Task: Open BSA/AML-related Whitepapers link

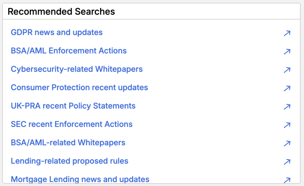Action: coord(68,142)
